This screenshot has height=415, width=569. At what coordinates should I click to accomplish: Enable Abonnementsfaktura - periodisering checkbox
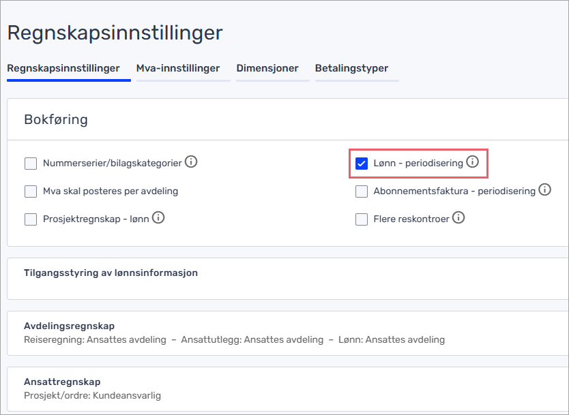(362, 191)
